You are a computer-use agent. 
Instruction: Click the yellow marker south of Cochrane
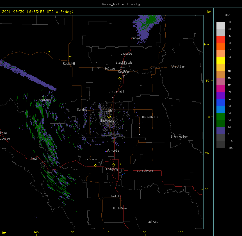point(95,165)
